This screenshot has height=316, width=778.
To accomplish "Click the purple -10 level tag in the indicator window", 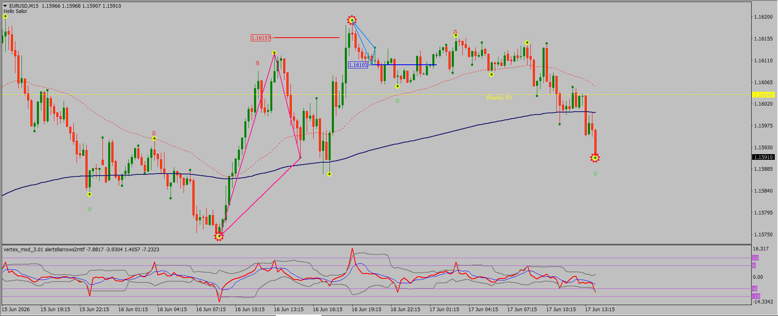I will (x=756, y=296).
